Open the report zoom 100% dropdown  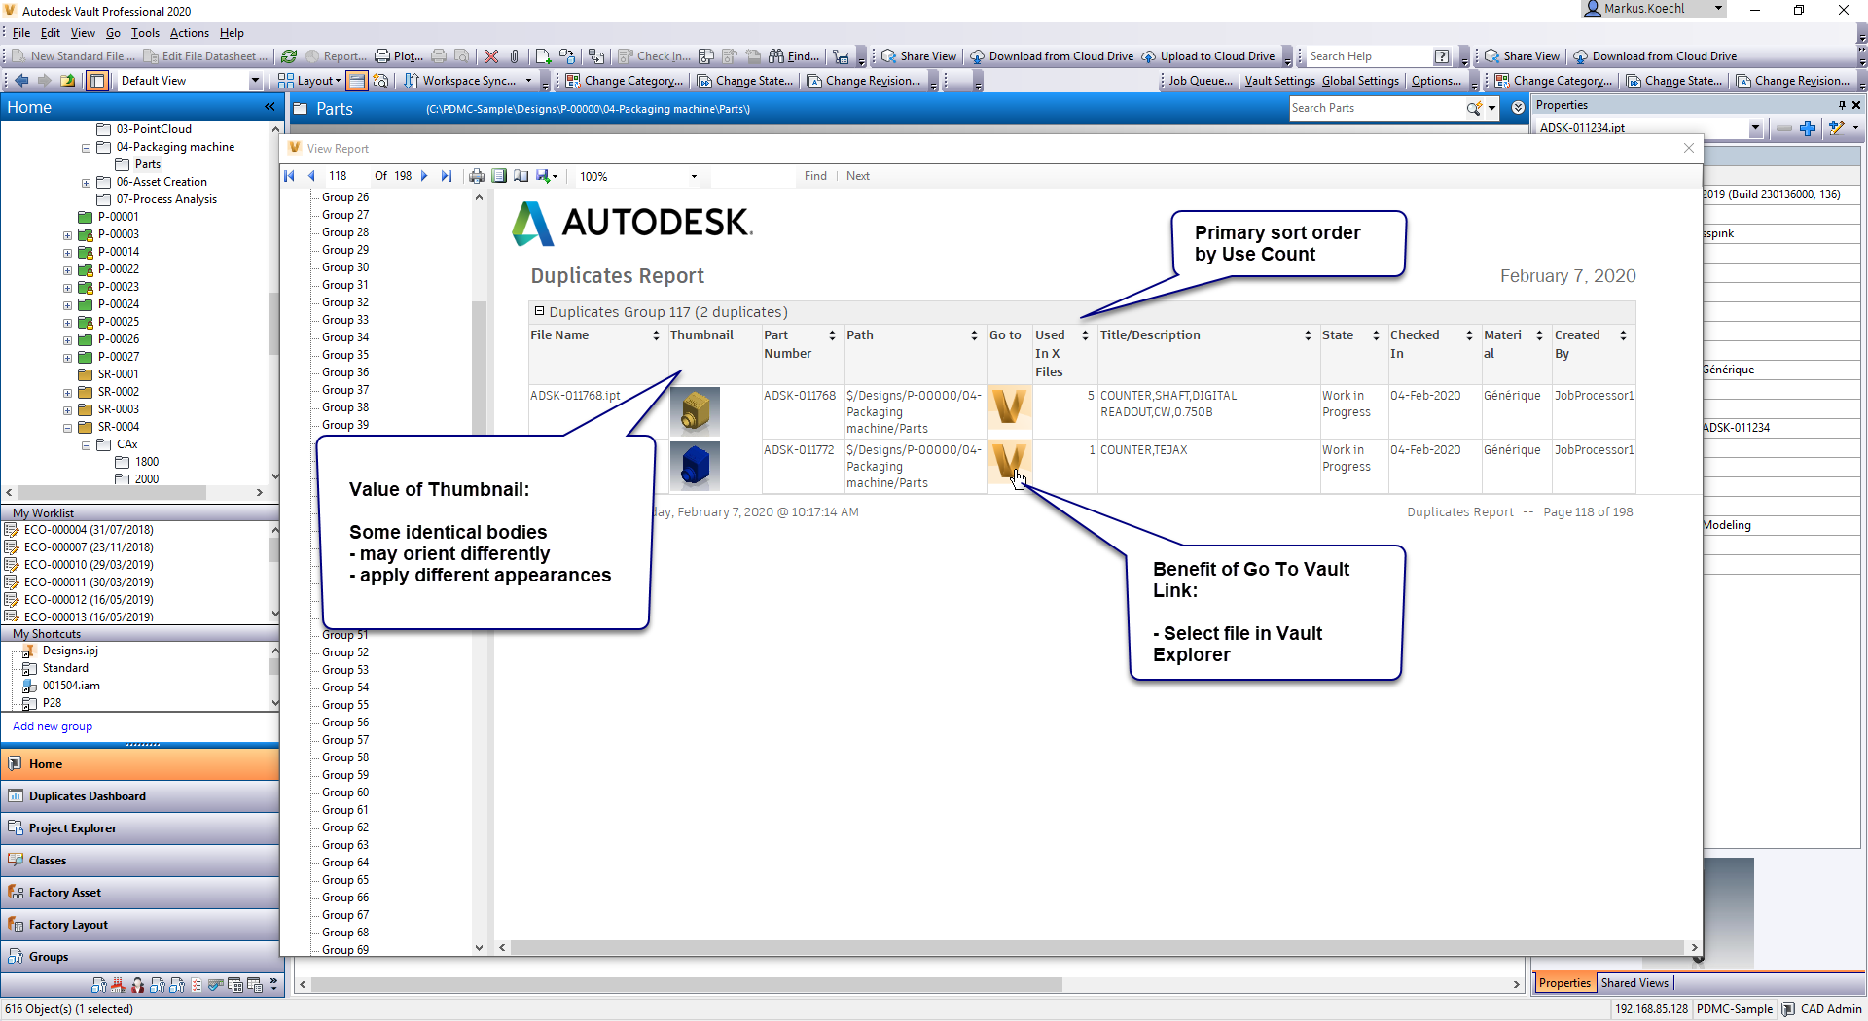coord(694,177)
